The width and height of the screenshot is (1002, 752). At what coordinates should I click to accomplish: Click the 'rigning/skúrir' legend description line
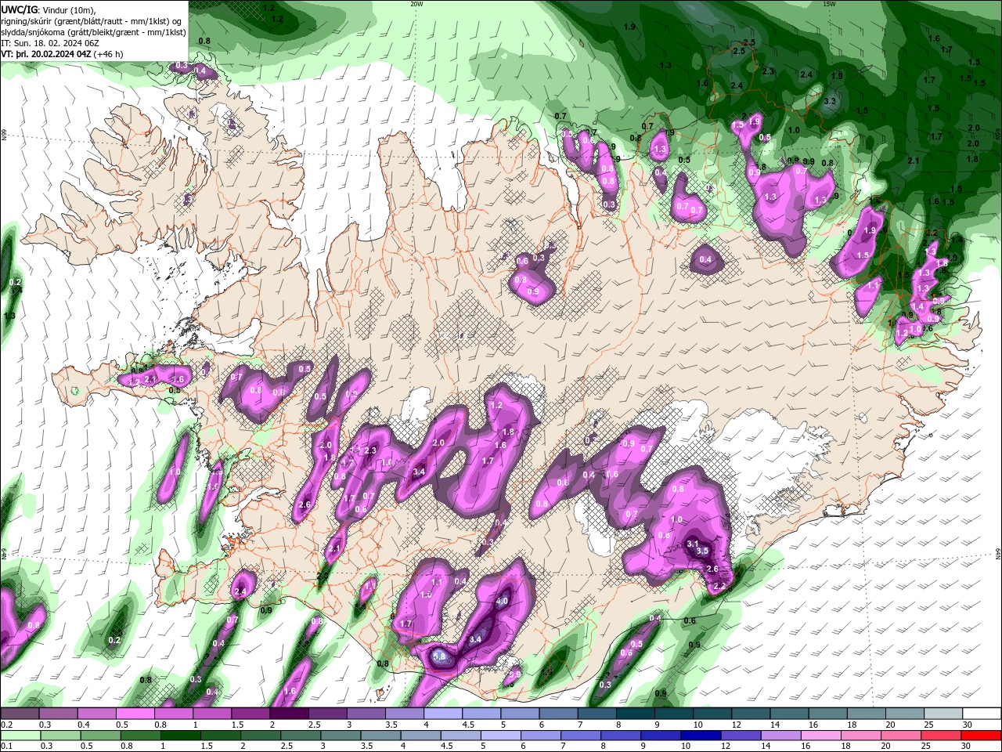tap(92, 20)
